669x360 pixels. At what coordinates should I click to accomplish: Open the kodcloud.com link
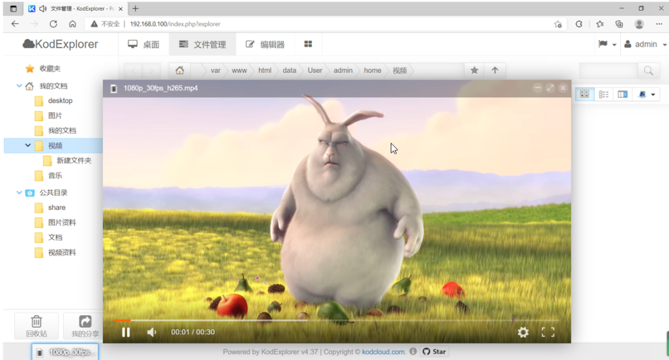(x=383, y=352)
